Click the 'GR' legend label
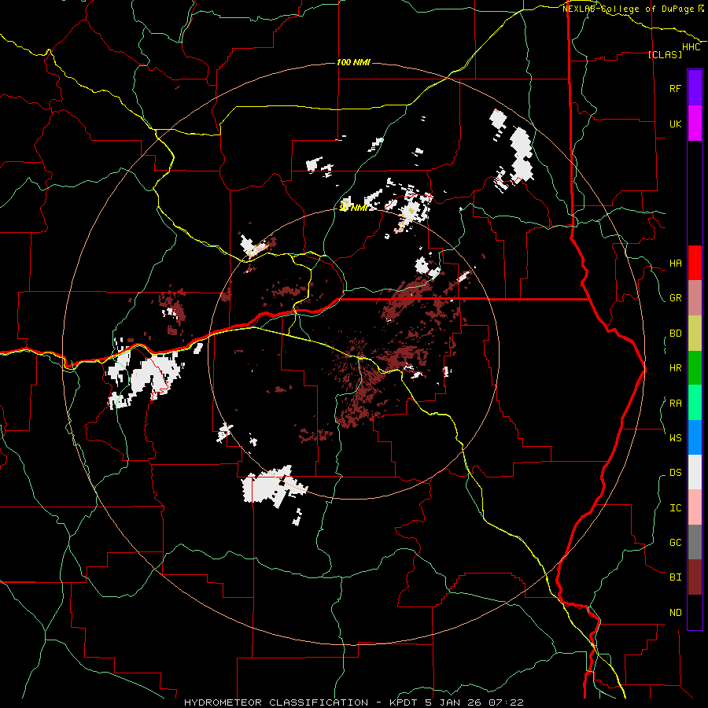The width and height of the screenshot is (708, 708). pos(675,298)
